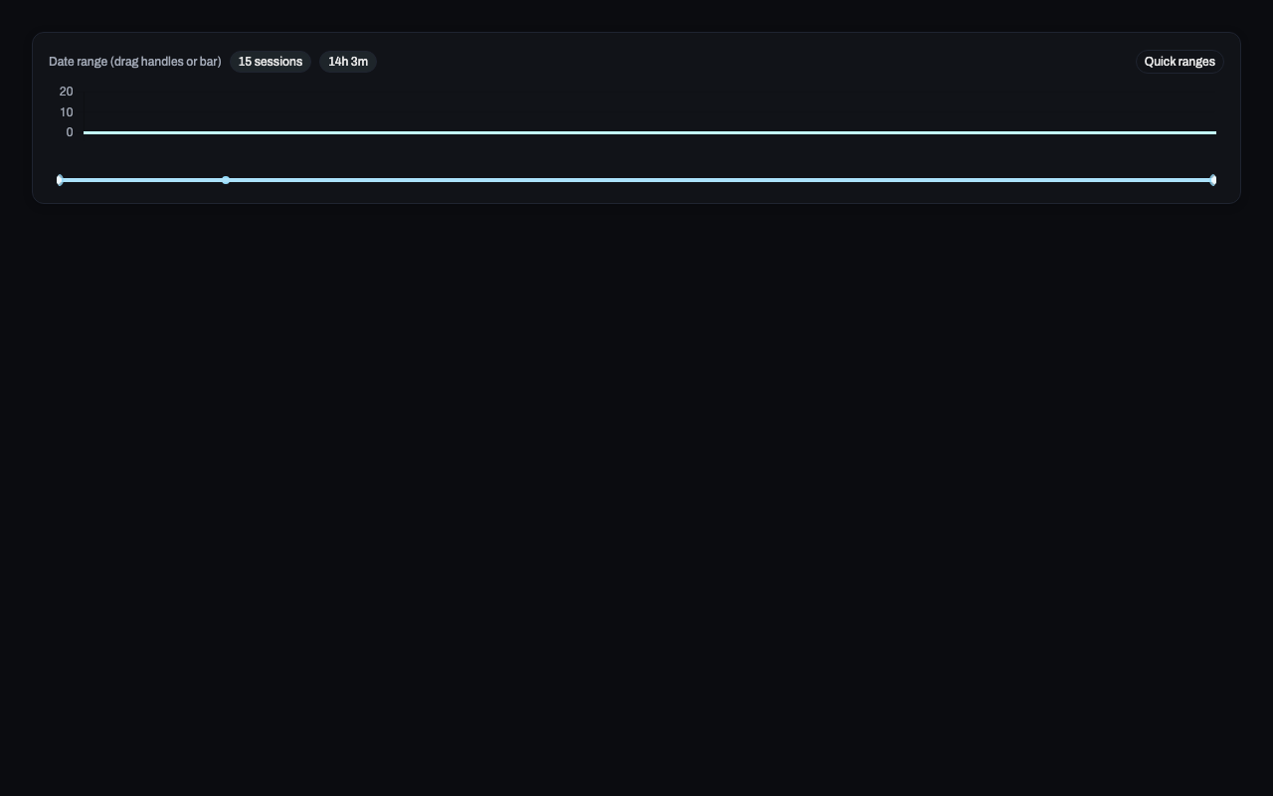Click the right end of the chart line
Screen dimensions: 1273x796
coord(1213,132)
